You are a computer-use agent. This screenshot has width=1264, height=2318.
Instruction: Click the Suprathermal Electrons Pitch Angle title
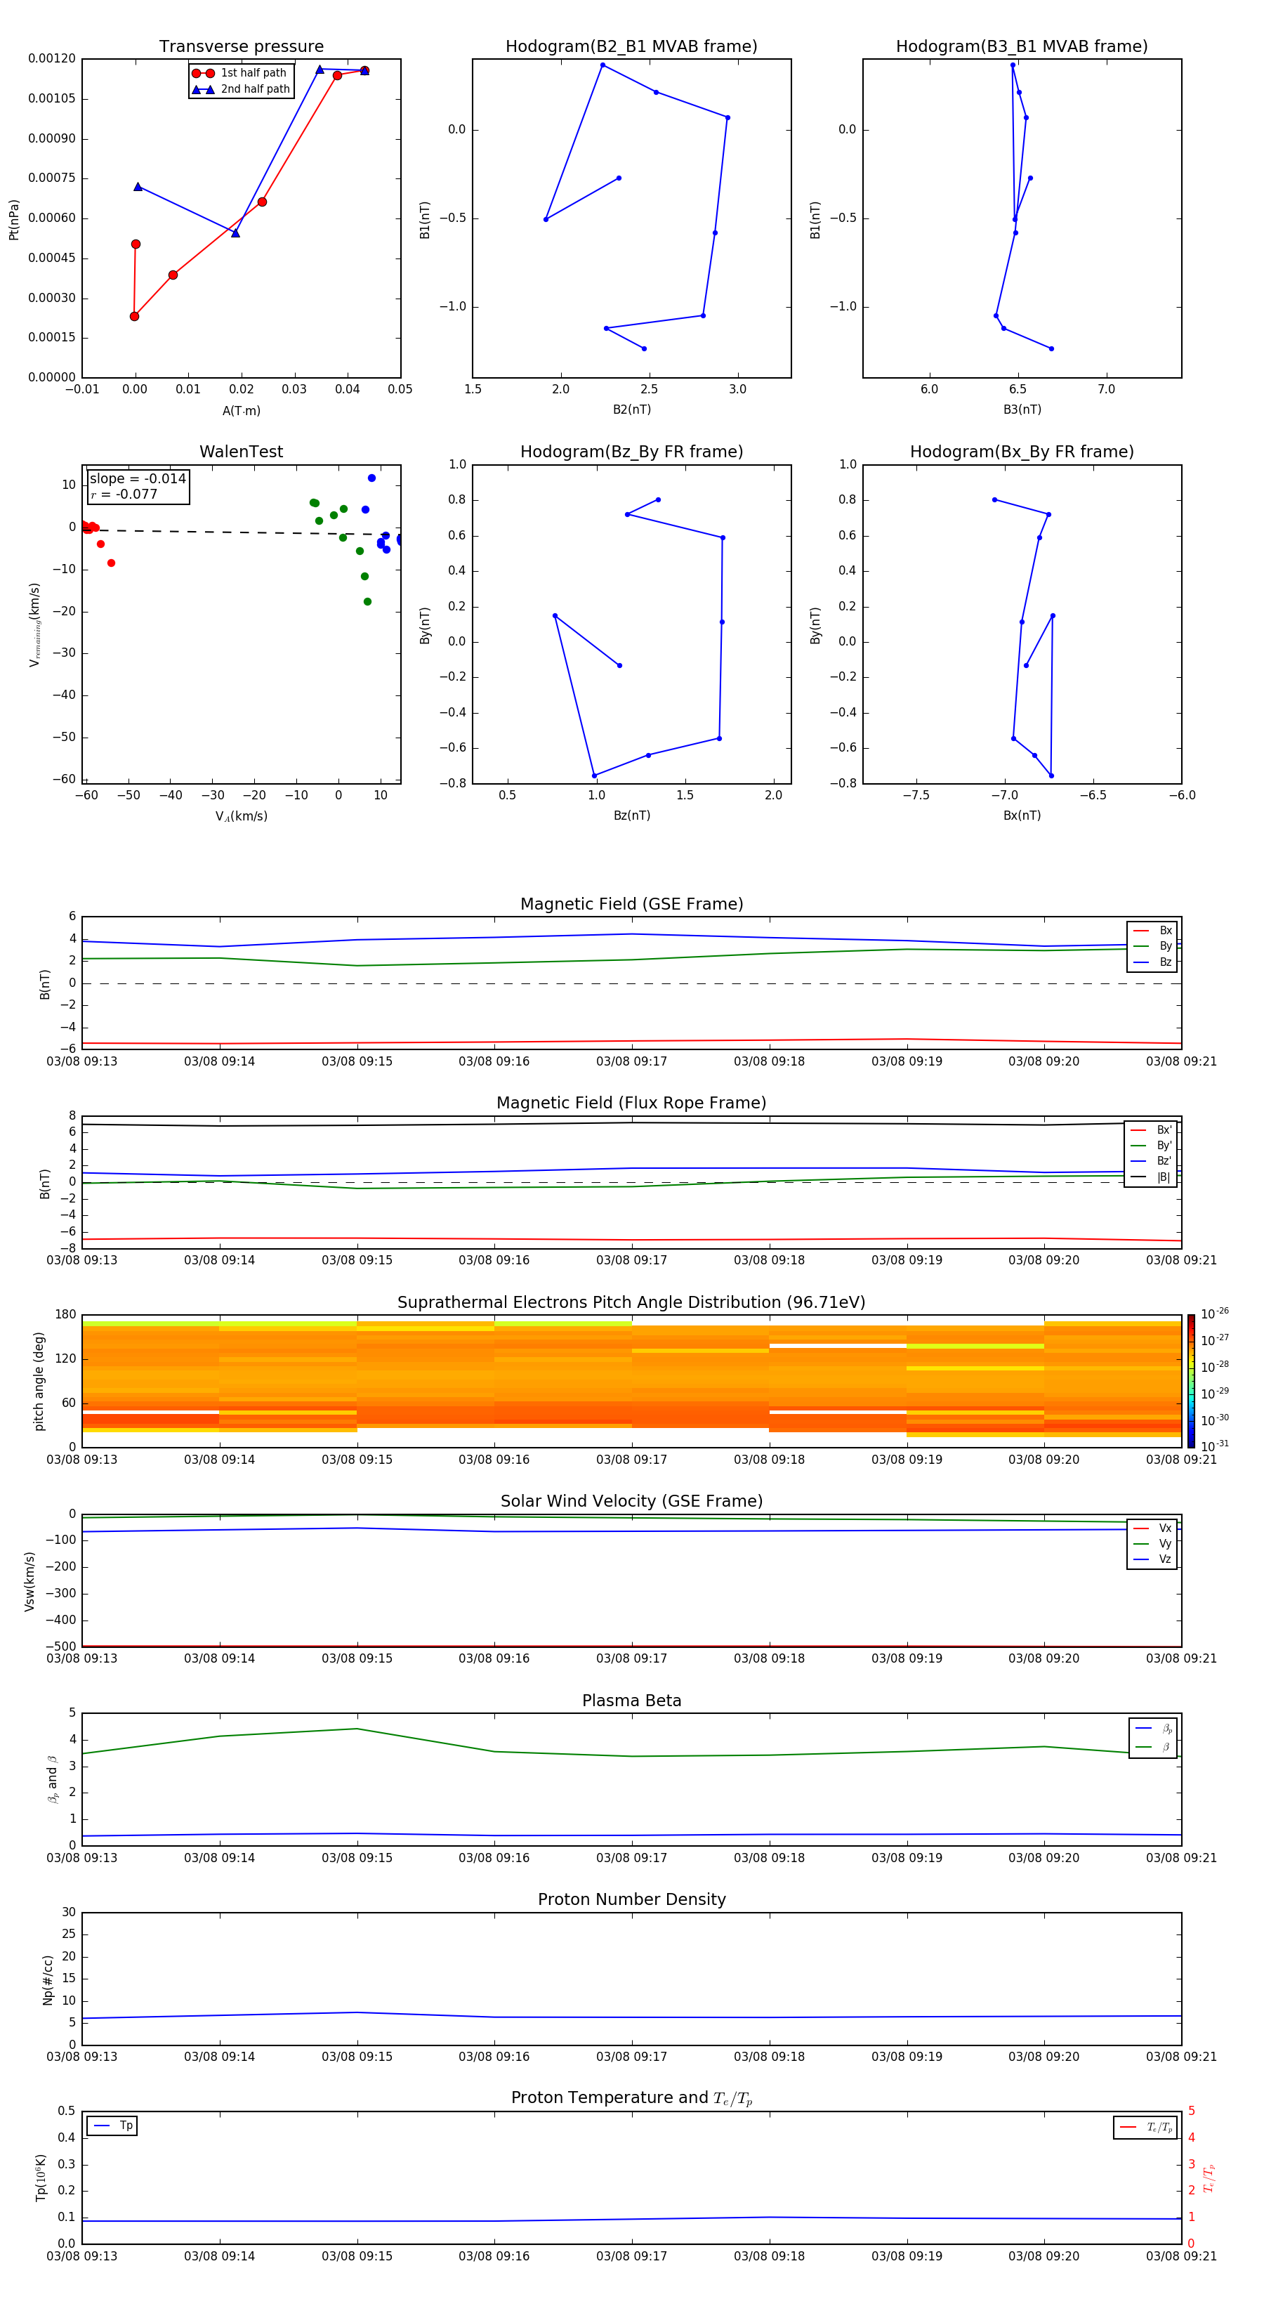[631, 1303]
